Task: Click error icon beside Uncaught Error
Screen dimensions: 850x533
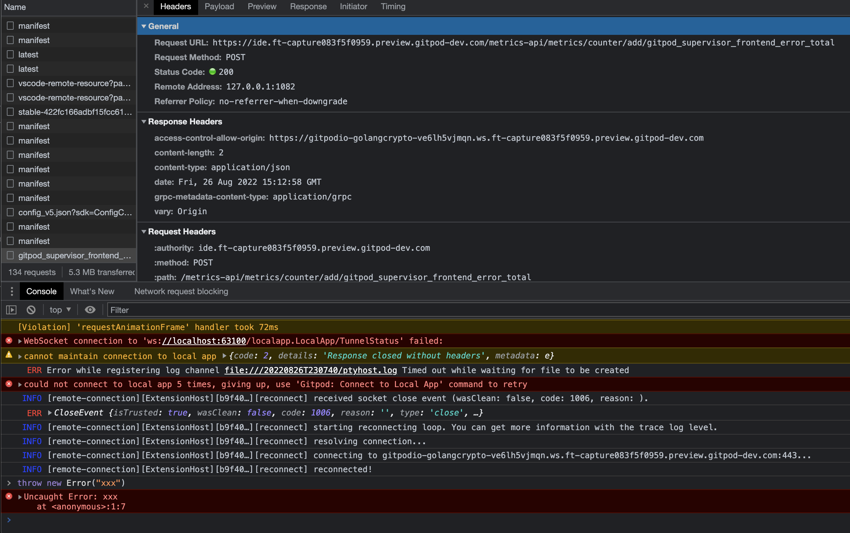Action: click(x=9, y=496)
